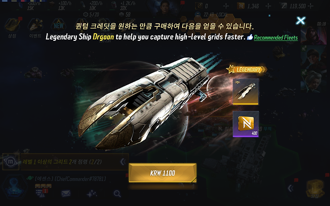Screen dimensions: 330x206
Task: Click the Legendary rarity badge
Action: click(x=247, y=69)
